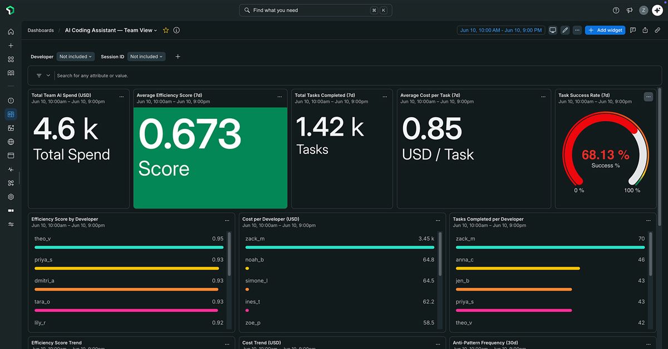Open Task Success Rate widget options menu
668x349 pixels.
coord(649,97)
